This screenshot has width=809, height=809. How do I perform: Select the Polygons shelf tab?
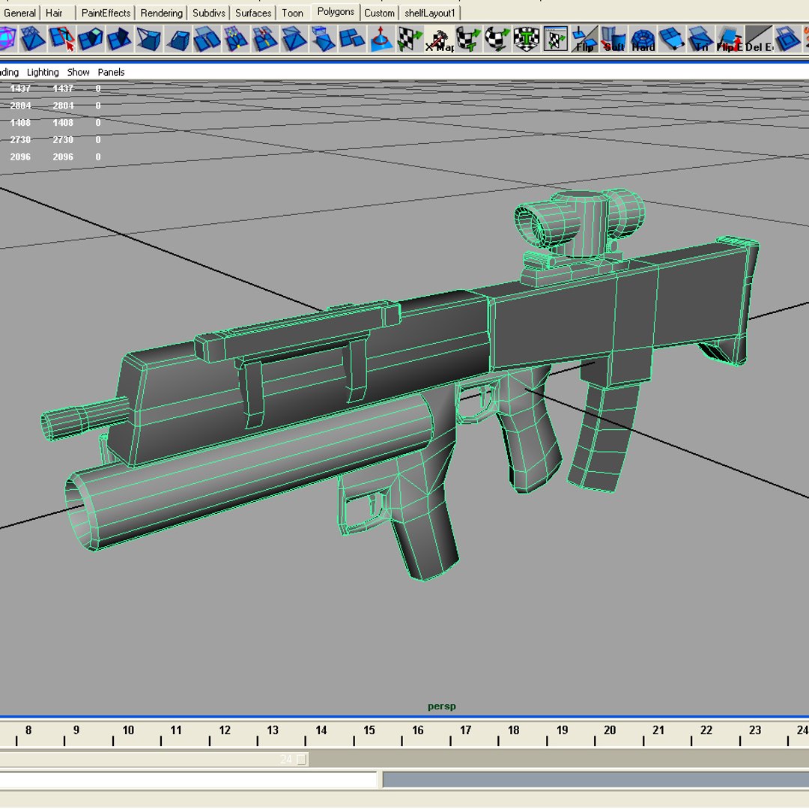[336, 12]
